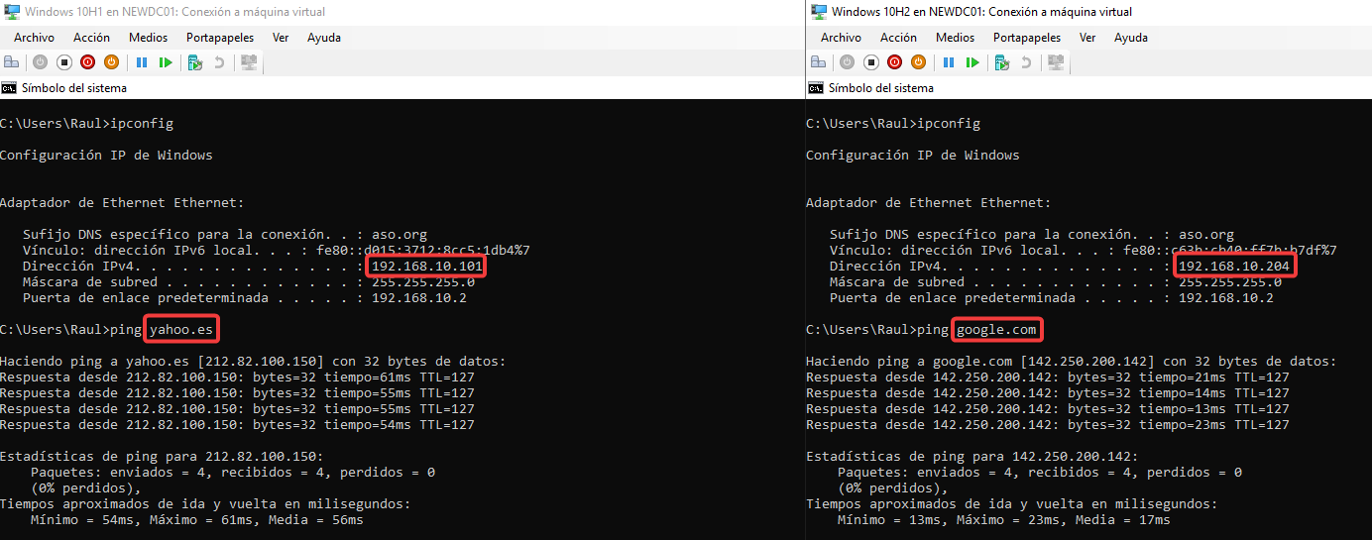Pause the Windows 10H2 virtual machine
The image size is (1372, 540).
(949, 62)
